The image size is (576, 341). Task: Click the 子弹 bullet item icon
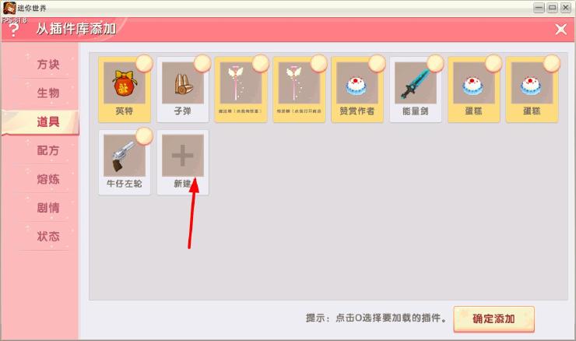click(183, 83)
